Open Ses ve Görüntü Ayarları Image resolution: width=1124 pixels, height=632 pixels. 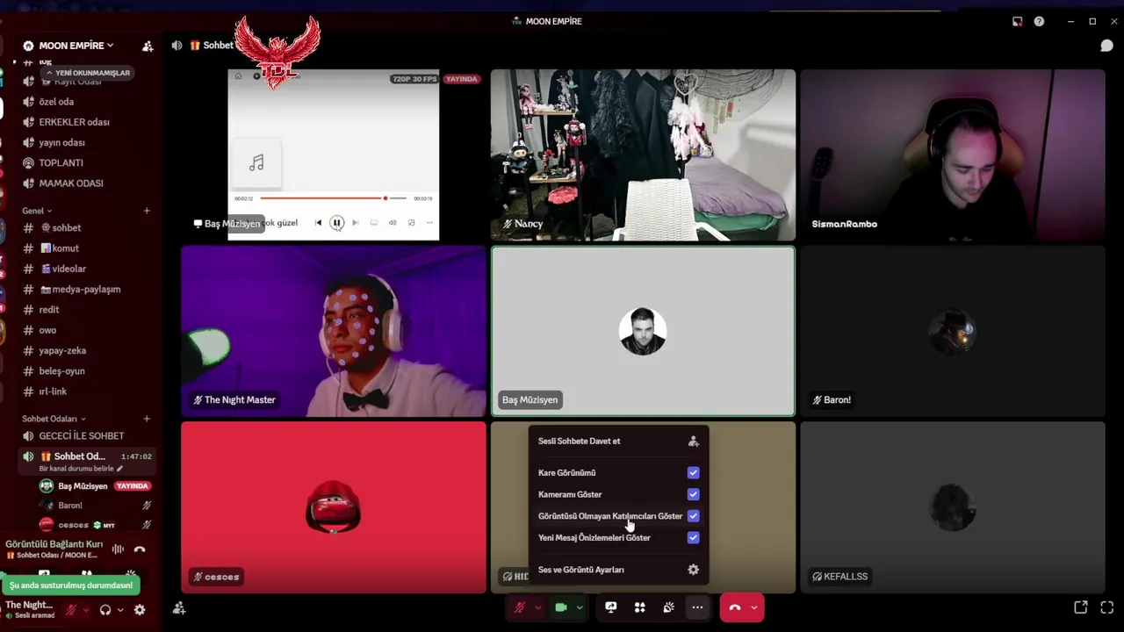click(618, 570)
